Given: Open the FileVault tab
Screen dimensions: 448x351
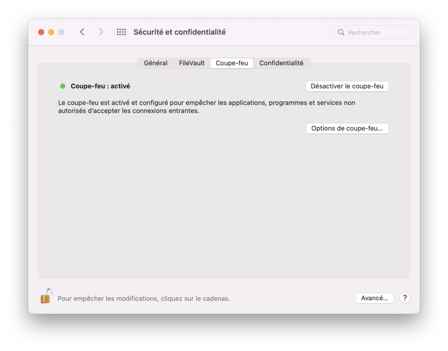Looking at the screenshot, I should tap(192, 63).
